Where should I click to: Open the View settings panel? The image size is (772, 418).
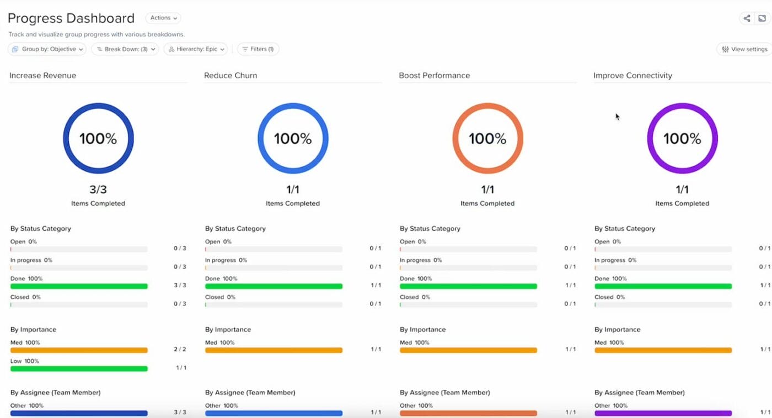[744, 49]
